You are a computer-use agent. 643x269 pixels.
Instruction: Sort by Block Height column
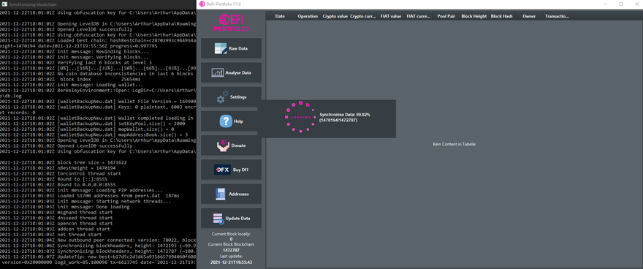(x=474, y=16)
